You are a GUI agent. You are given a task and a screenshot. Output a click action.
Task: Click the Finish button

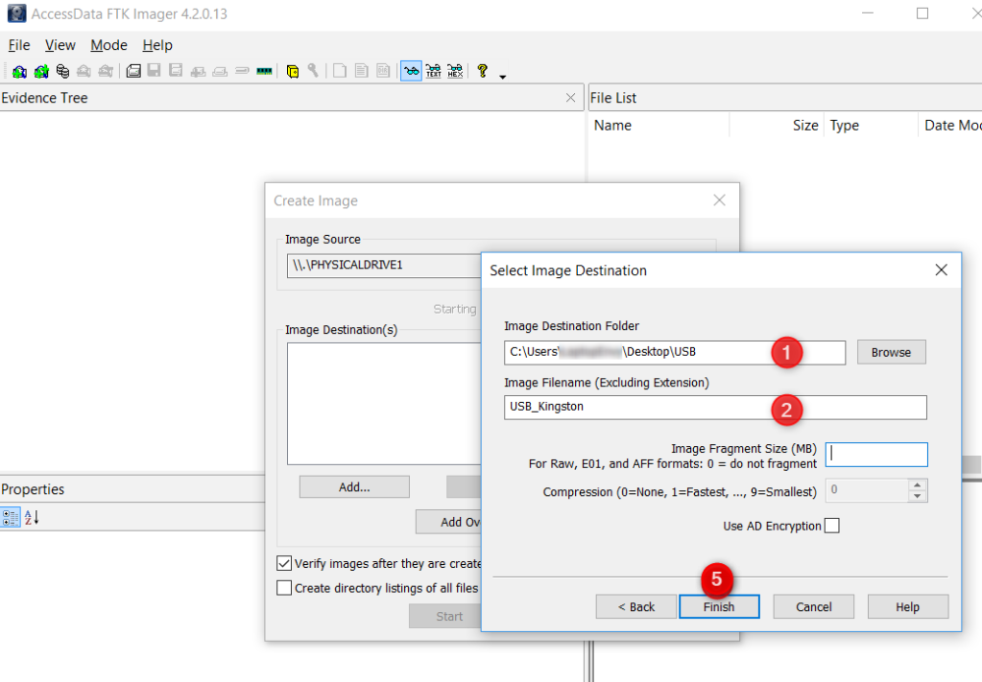719,606
